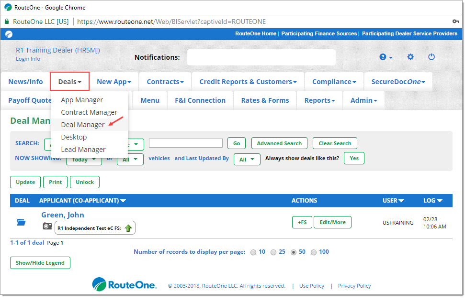Sort by the LOG column
465x302 pixels.
tap(433, 201)
